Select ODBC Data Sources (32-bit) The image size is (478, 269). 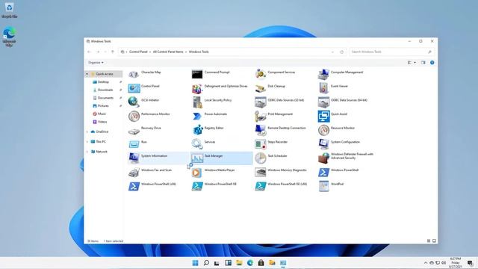279,102
